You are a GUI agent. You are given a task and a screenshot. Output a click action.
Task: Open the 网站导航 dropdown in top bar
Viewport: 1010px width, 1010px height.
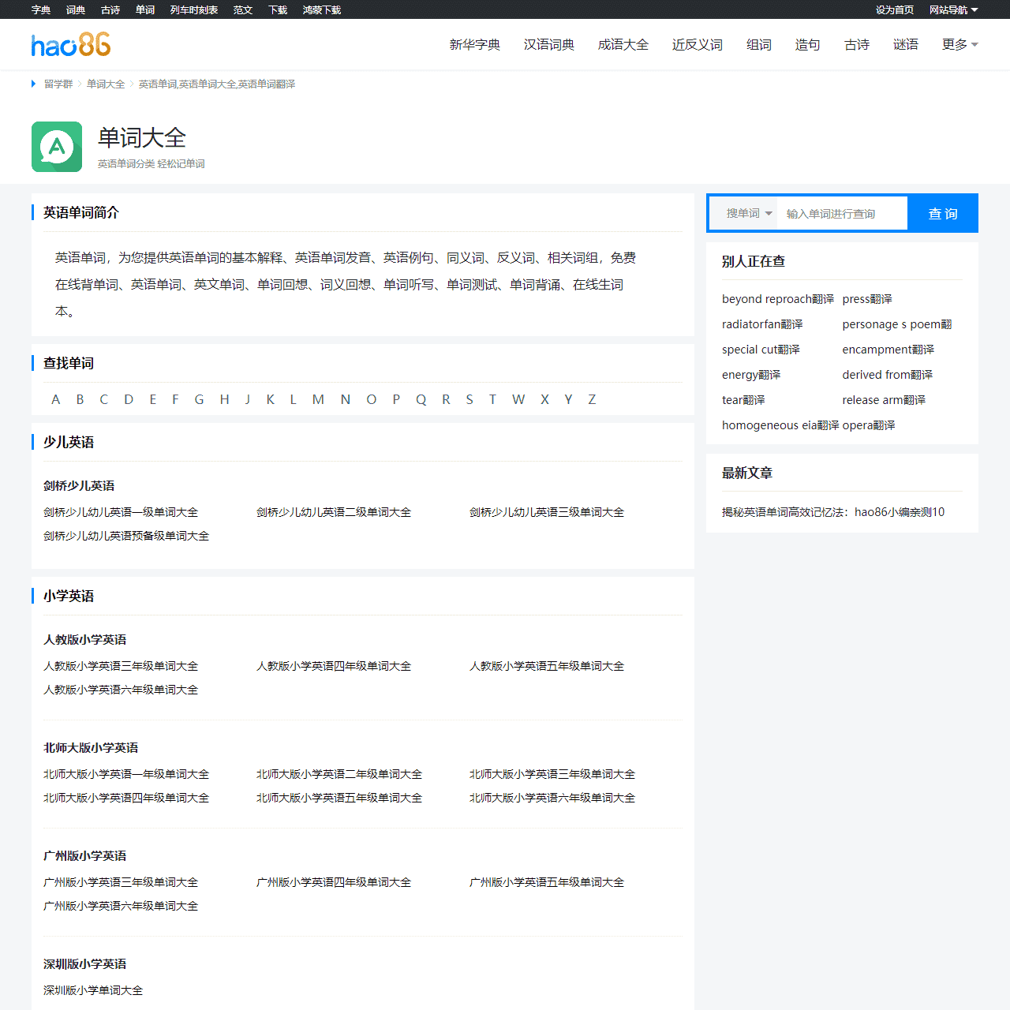pos(952,10)
